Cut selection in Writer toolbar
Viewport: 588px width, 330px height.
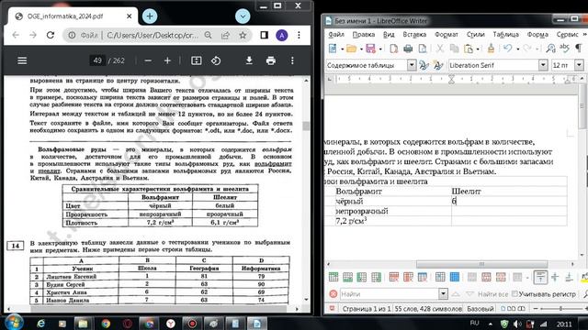440,49
